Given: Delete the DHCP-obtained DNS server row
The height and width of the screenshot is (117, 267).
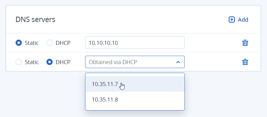Looking at the screenshot, I should pyautogui.click(x=245, y=62).
